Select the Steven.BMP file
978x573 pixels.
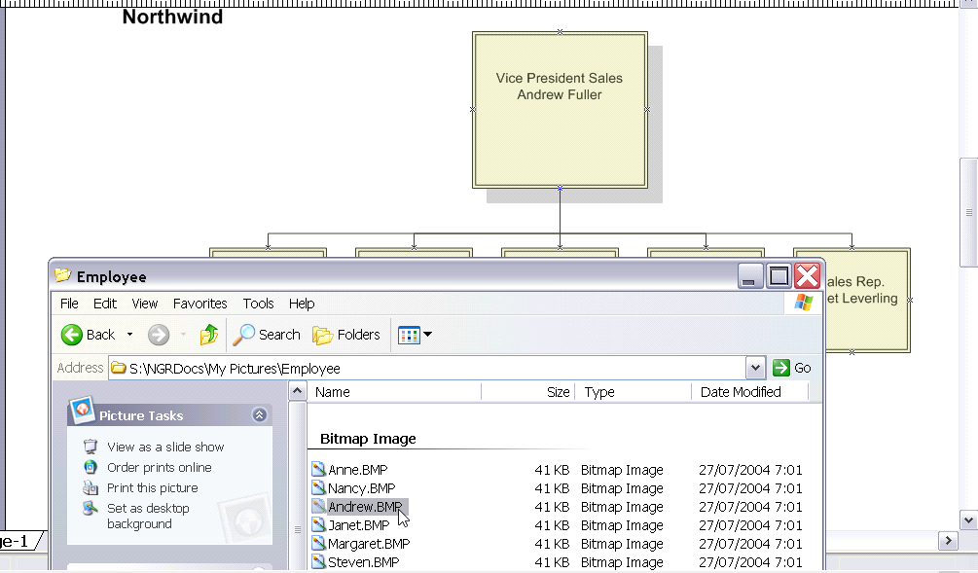[364, 562]
